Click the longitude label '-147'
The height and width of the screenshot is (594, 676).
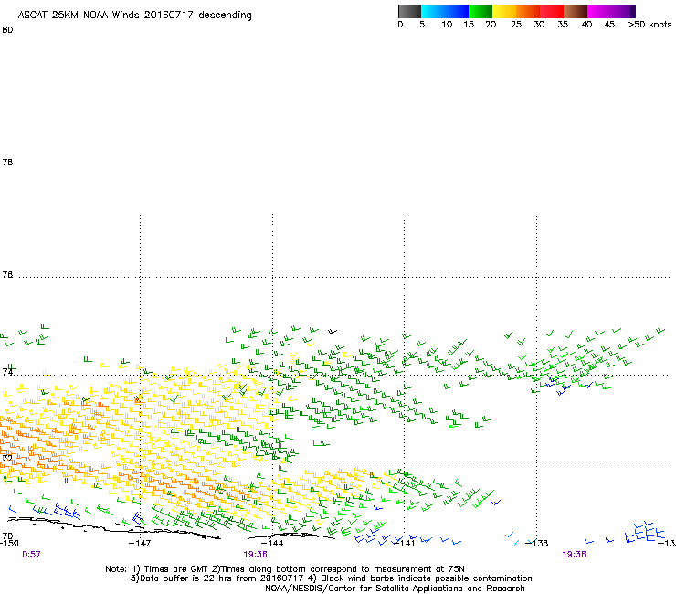coord(140,544)
